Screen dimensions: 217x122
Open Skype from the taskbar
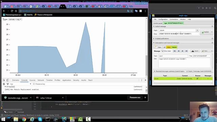(x=40, y=119)
